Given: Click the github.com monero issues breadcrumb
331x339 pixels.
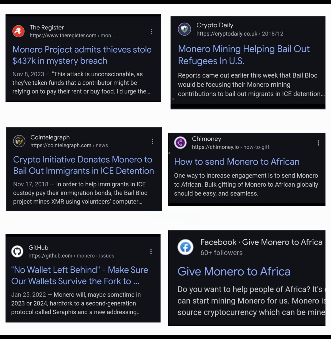Looking at the screenshot, I should pos(71,256).
